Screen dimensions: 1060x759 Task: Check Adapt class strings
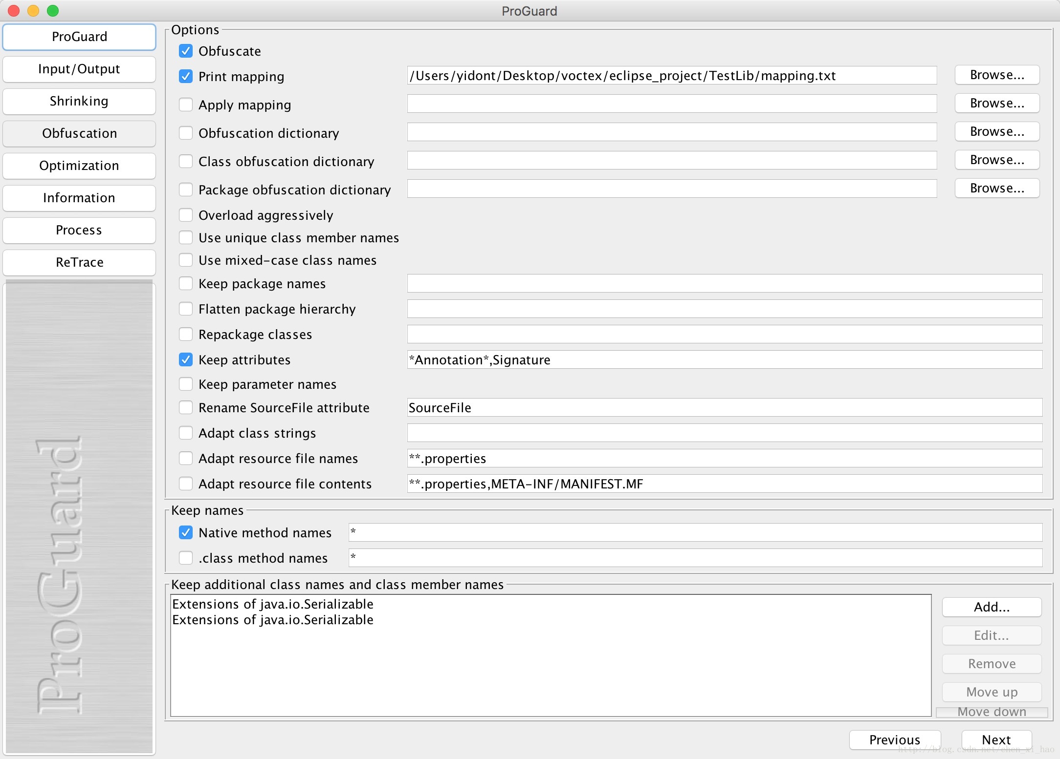coord(186,433)
